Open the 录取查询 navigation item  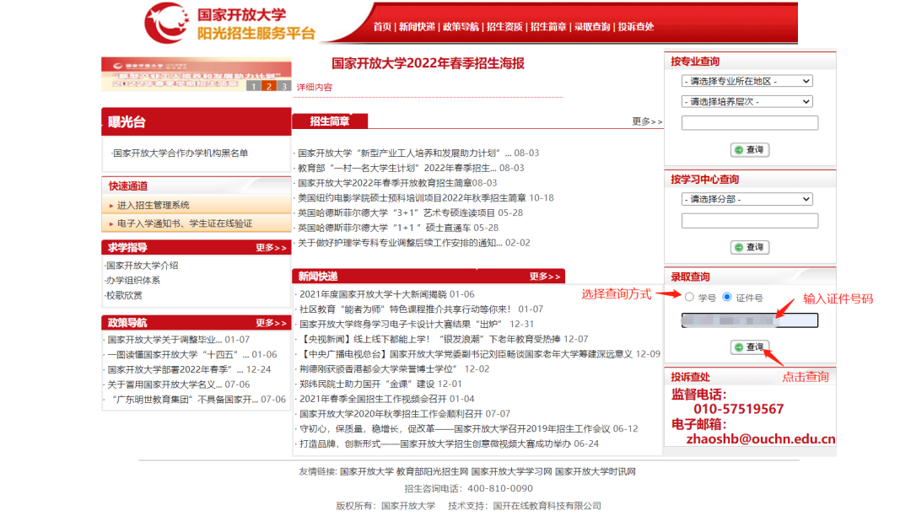tap(592, 27)
